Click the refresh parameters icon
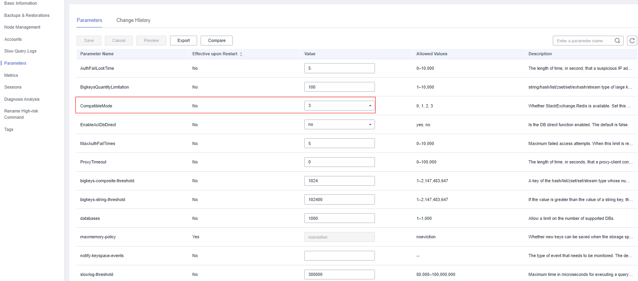 (632, 41)
